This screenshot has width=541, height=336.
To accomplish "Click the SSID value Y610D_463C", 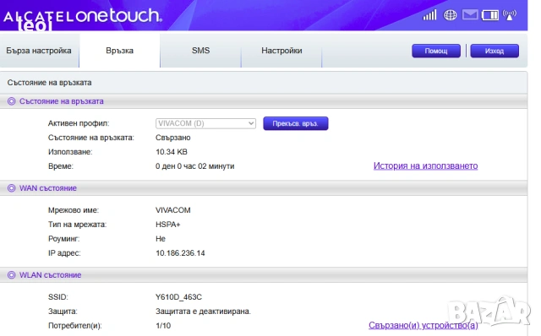I will [178, 297].
